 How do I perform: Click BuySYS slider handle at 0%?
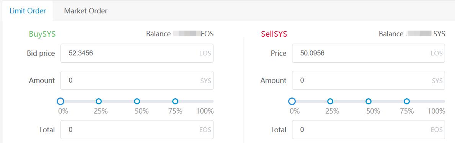(x=60, y=101)
